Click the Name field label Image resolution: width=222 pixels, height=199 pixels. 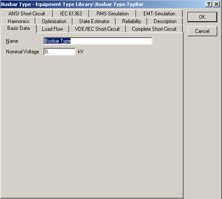tap(12, 41)
